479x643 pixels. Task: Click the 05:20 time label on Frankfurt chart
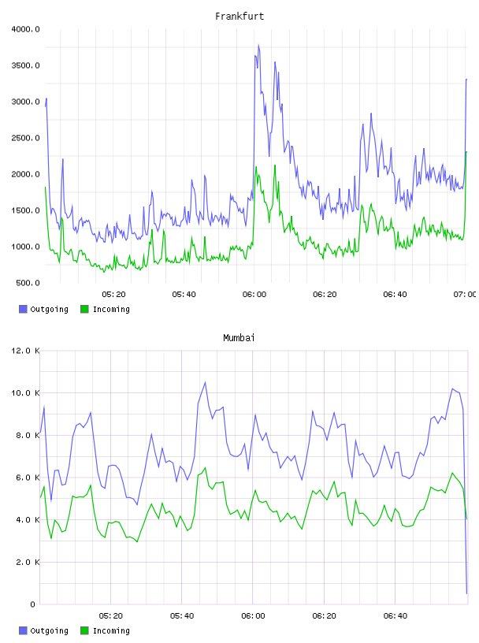(x=113, y=295)
